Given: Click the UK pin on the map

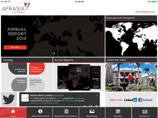Looking at the screenshot, I should pyautogui.click(x=135, y=32).
